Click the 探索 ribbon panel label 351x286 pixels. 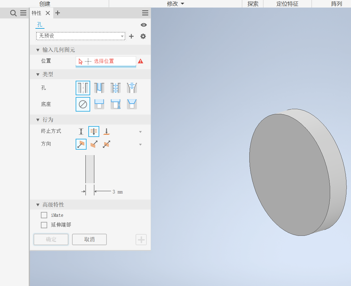click(x=253, y=4)
